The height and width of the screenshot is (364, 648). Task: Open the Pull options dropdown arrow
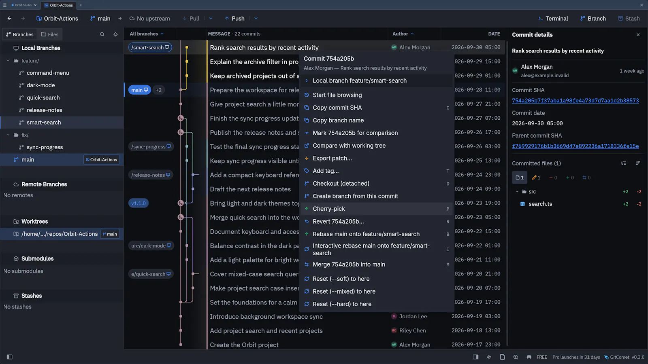click(211, 19)
